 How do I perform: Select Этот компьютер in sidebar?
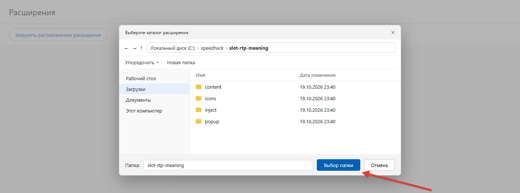point(154,111)
